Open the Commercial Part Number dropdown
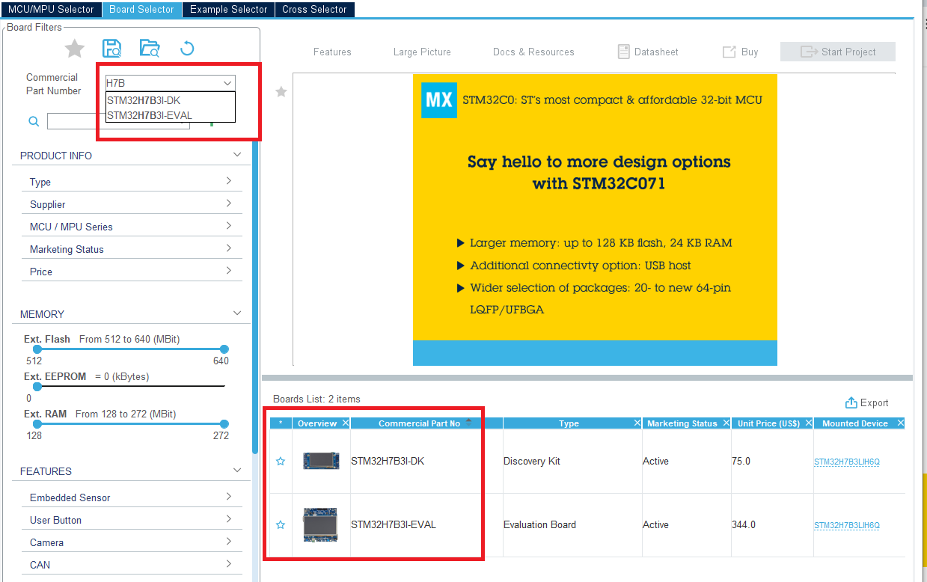The height and width of the screenshot is (582, 927). tap(228, 82)
